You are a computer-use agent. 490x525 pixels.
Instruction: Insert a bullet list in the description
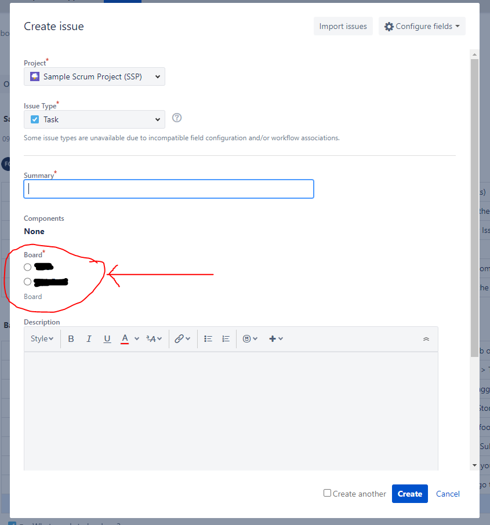(208, 338)
